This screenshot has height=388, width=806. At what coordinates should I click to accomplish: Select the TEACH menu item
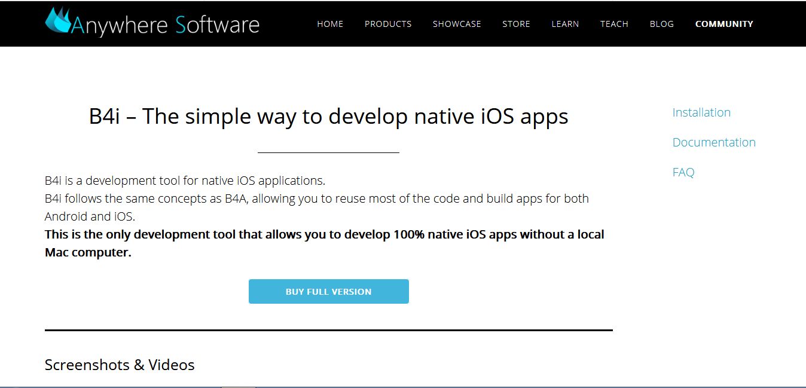(614, 24)
